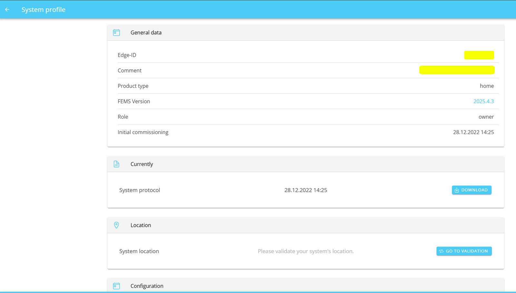Click the Currently section document icon

pyautogui.click(x=116, y=164)
